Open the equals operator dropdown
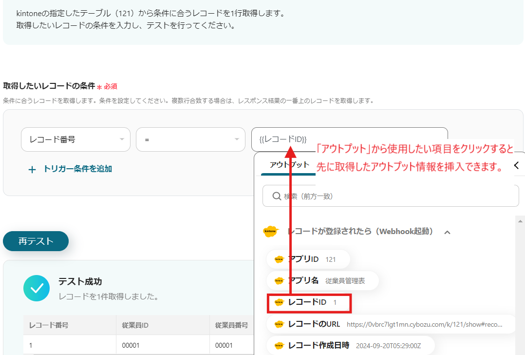525x355 pixels. click(190, 139)
